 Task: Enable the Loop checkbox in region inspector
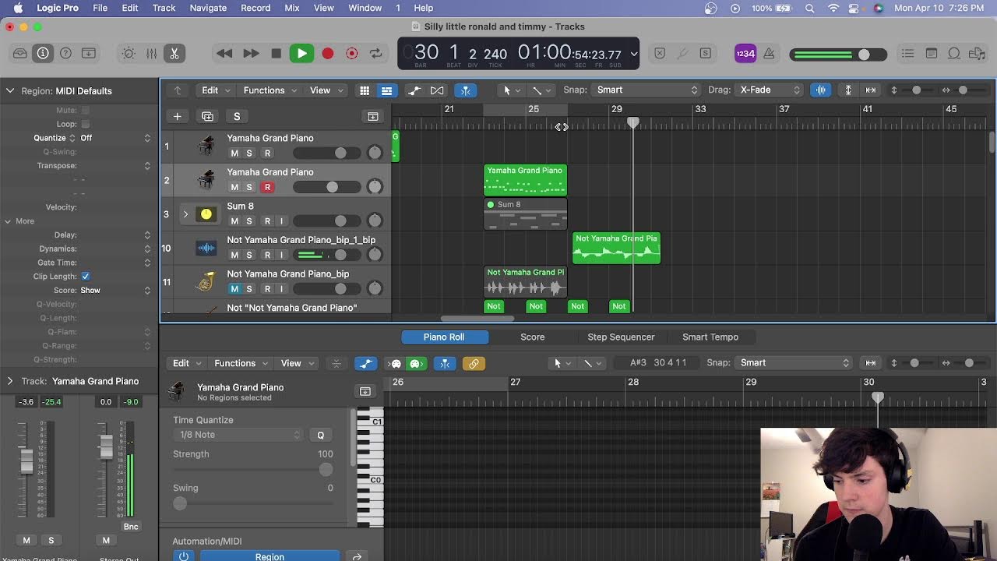click(x=86, y=124)
